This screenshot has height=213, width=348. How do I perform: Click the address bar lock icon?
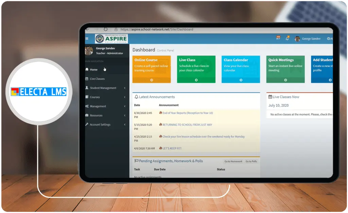116,29
